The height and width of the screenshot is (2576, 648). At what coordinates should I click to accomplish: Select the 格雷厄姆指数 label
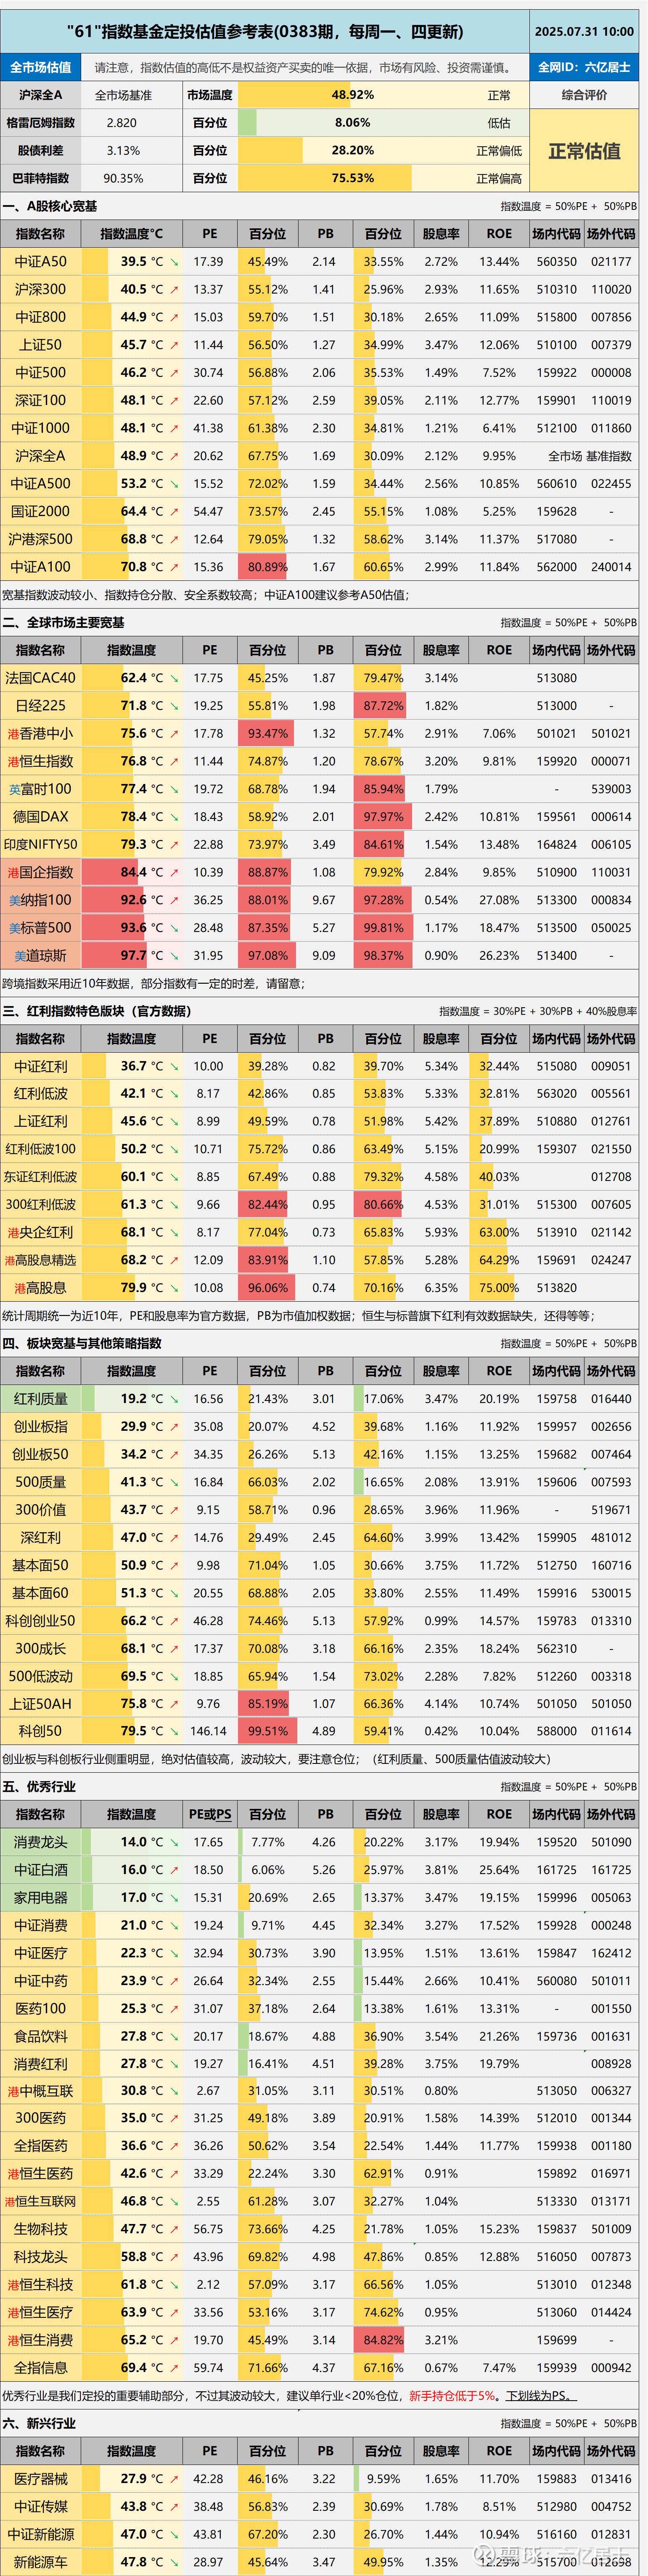tap(41, 123)
